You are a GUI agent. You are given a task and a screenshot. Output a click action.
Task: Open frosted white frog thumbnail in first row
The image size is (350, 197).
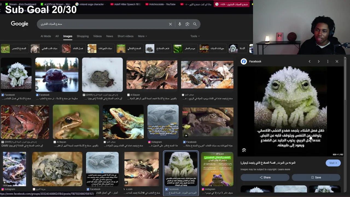(x=16, y=75)
